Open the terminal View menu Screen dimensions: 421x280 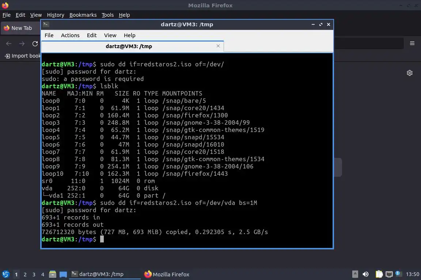pos(110,35)
